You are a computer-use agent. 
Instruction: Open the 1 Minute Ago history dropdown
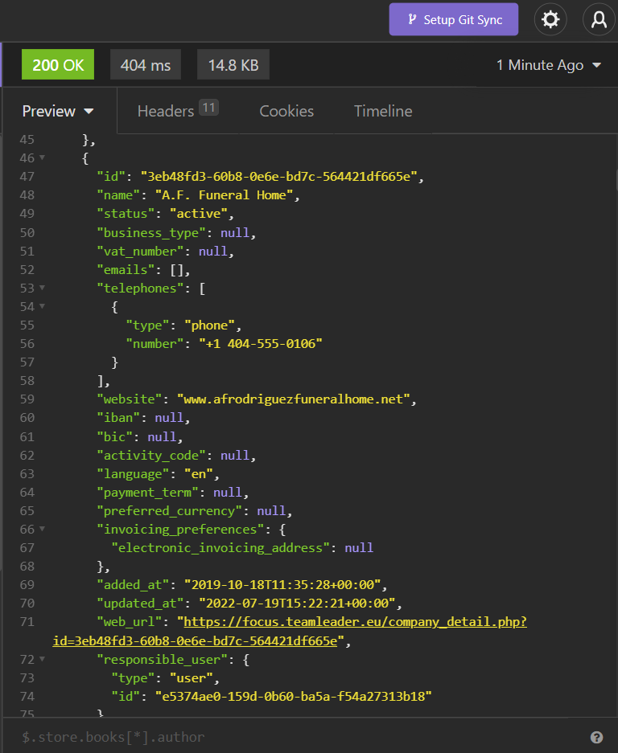click(x=549, y=65)
